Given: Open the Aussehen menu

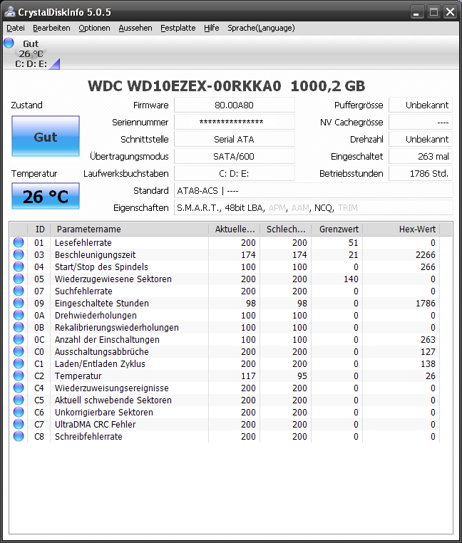Looking at the screenshot, I should (135, 28).
